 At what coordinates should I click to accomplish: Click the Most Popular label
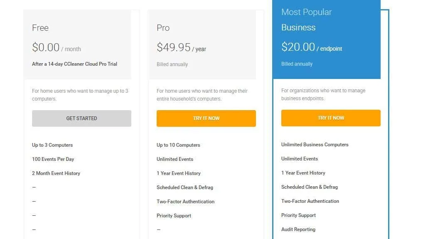pyautogui.click(x=307, y=12)
